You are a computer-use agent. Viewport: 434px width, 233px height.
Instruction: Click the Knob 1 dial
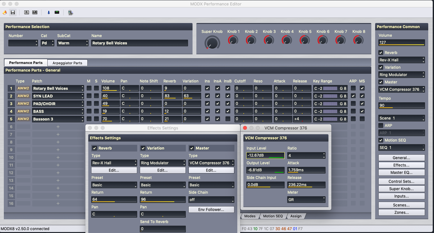[x=233, y=40]
